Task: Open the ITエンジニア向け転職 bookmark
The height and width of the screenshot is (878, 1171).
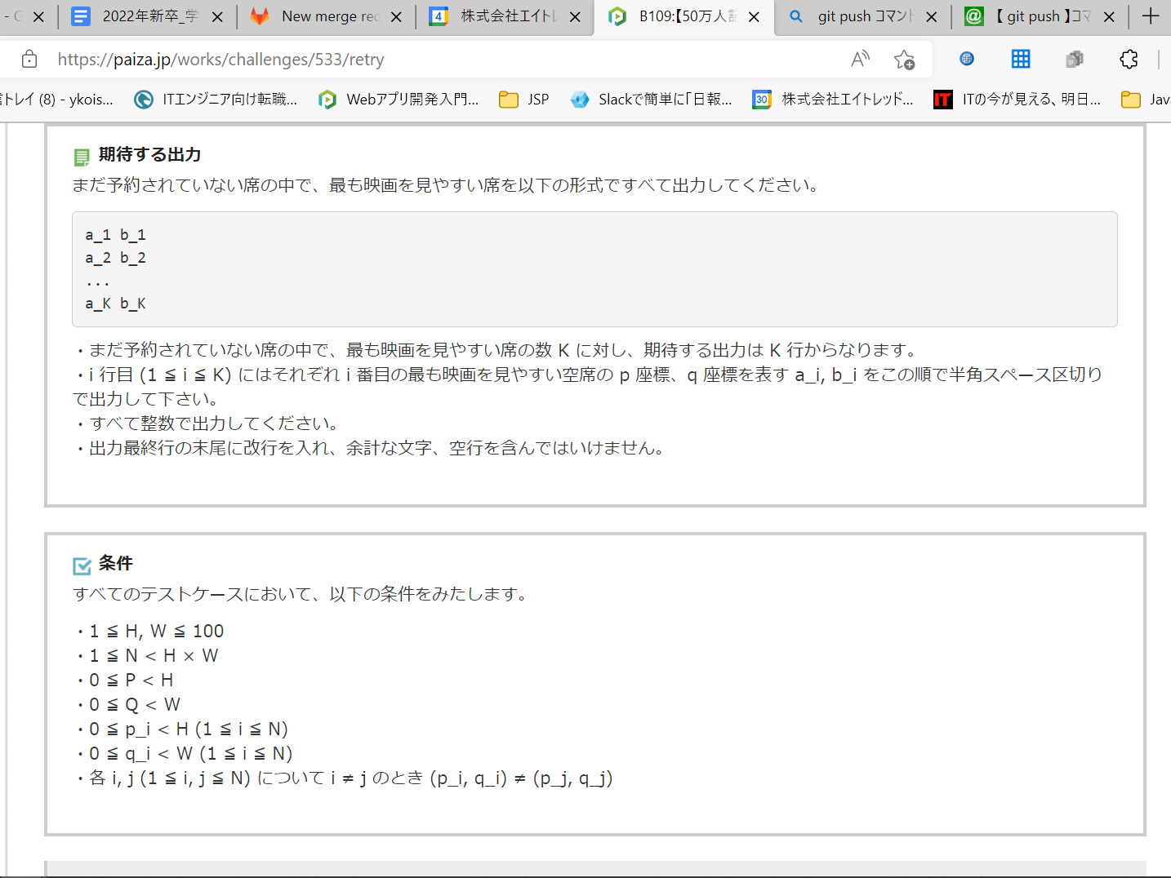Action: click(x=216, y=100)
